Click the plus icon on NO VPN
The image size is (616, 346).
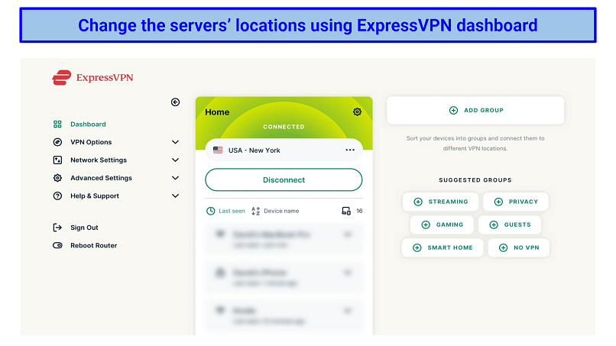tap(503, 247)
